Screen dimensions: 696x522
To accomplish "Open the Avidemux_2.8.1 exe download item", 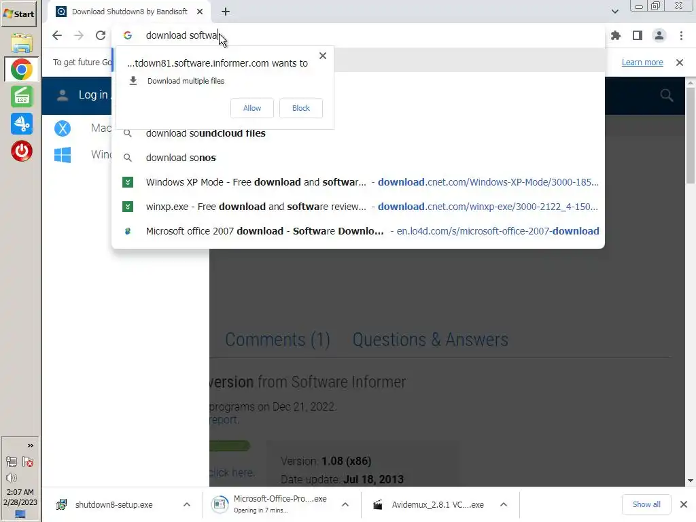I will point(430,505).
